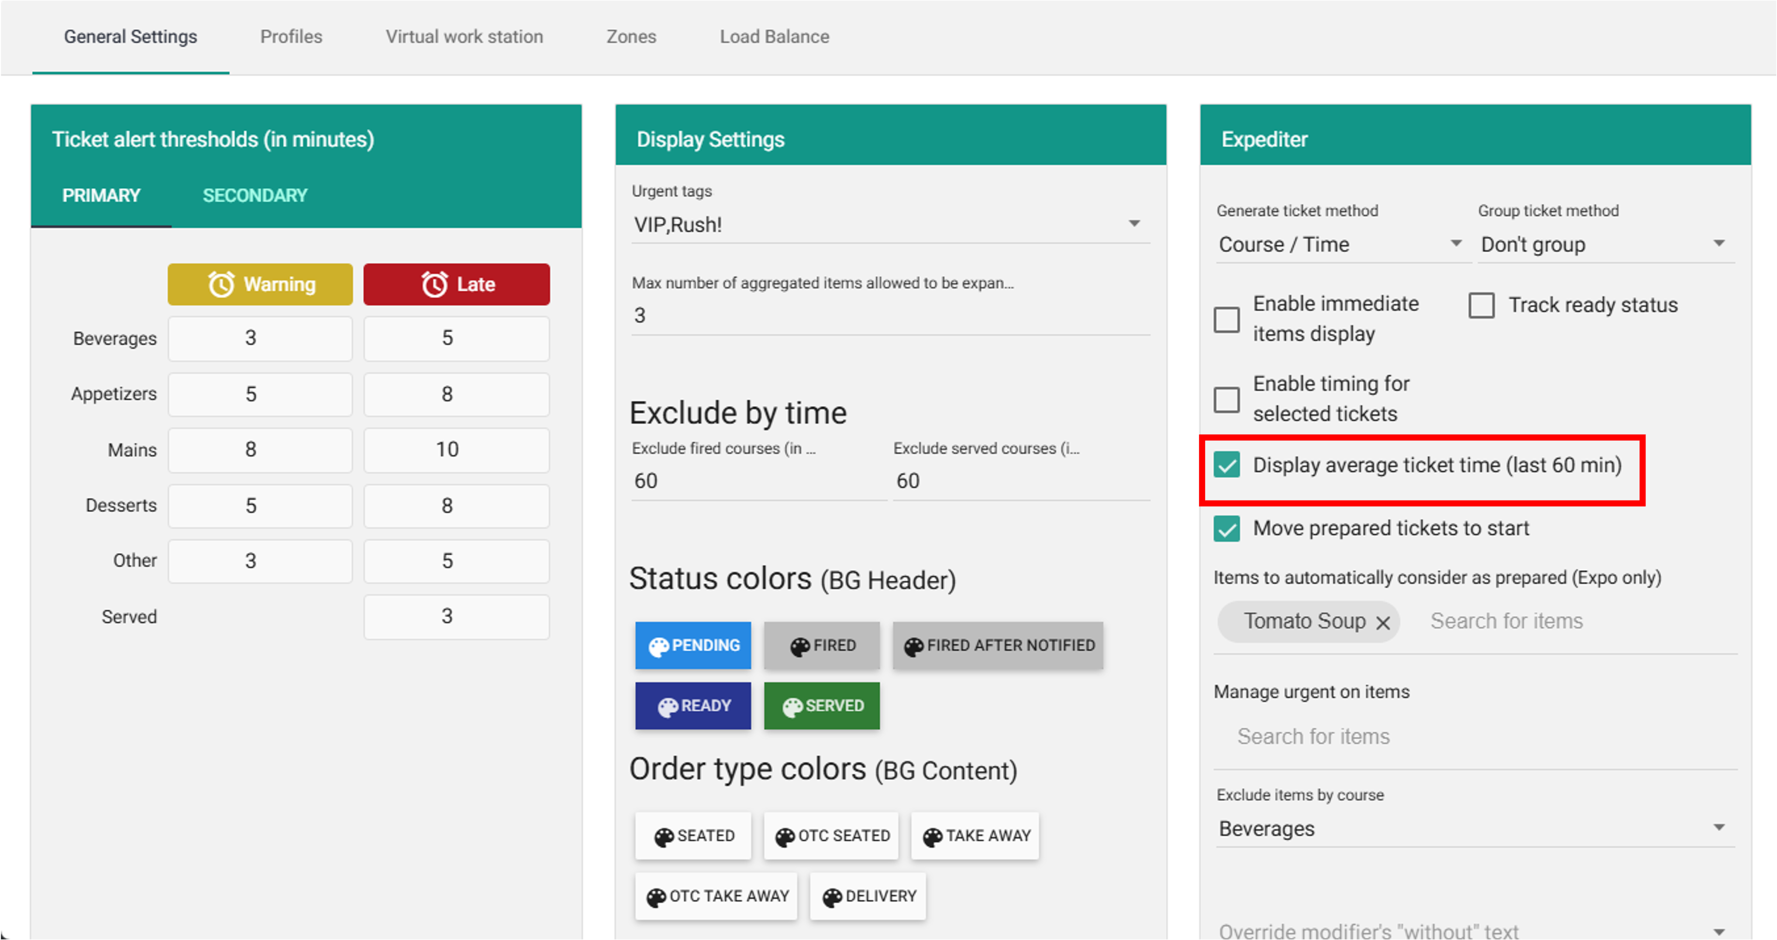Screen dimensions: 1777x940
Task: Click the OTC TAKE AWAY button
Action: [x=716, y=896]
